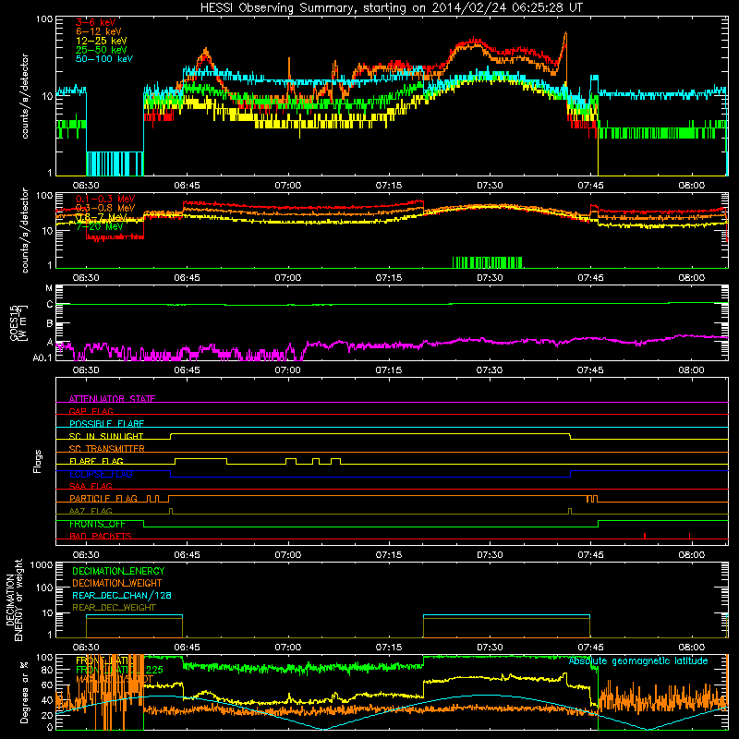The image size is (739, 739).
Task: Click the DECIMATION ENERGY or weight axis title
Action: click(x=14, y=600)
